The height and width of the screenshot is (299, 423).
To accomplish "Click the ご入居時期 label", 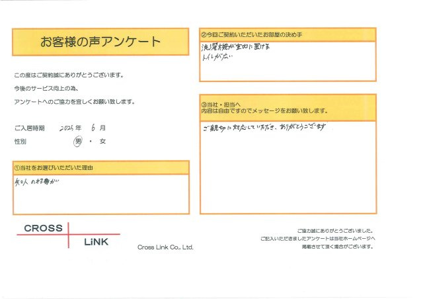I will pos(29,128).
